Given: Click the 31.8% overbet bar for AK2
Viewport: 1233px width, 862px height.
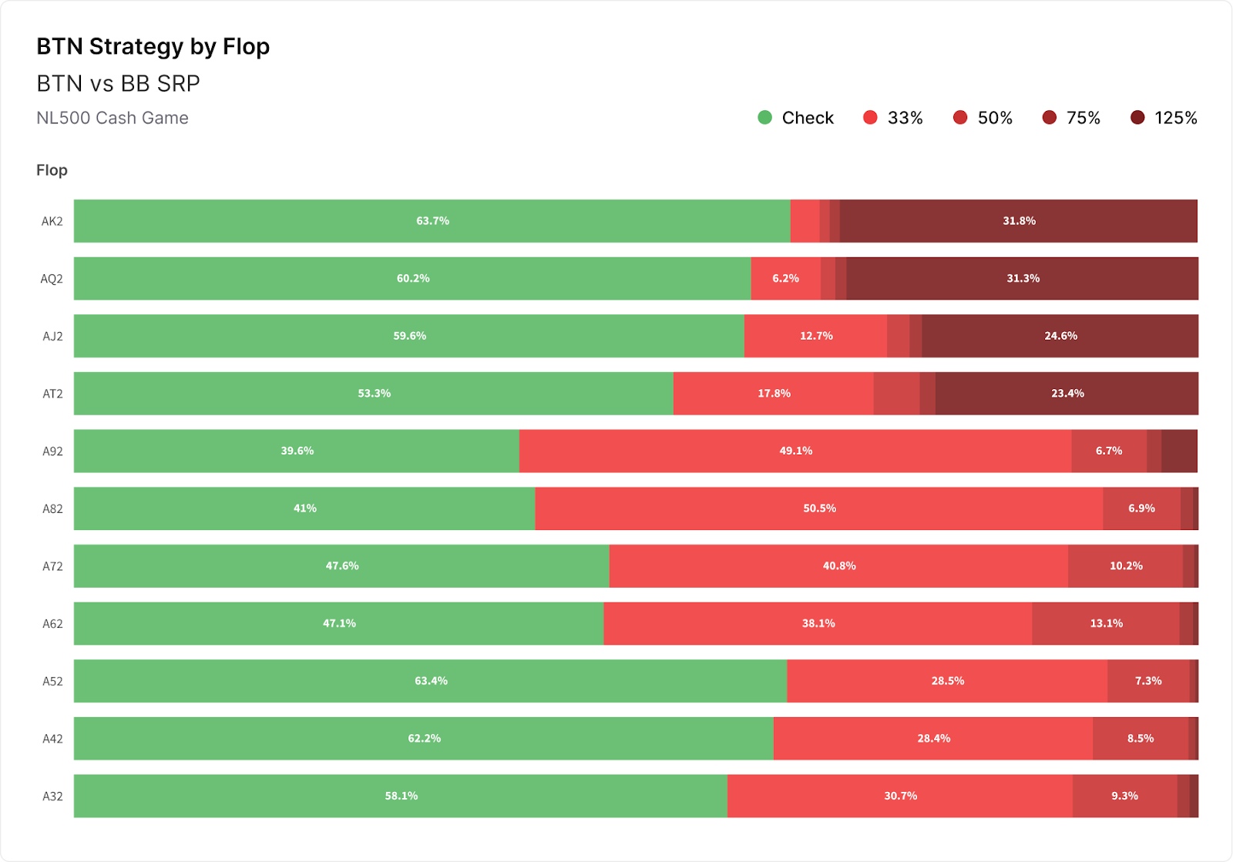Looking at the screenshot, I should [1018, 221].
